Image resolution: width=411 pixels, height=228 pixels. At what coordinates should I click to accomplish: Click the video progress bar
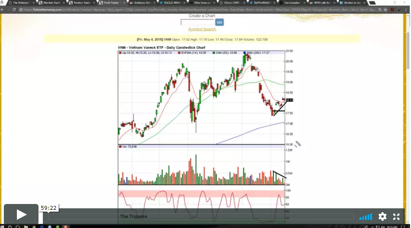pos(202,216)
